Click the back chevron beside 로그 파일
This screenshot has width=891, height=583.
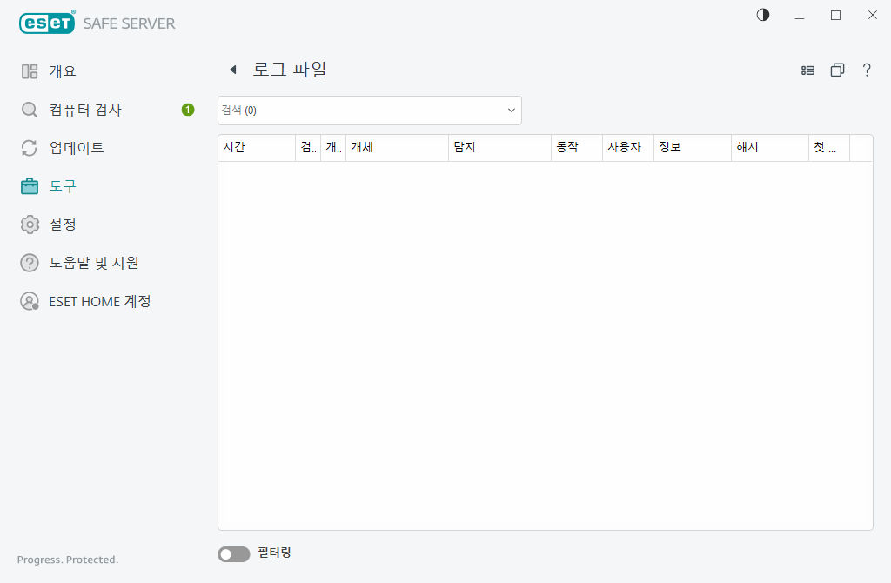tap(232, 69)
